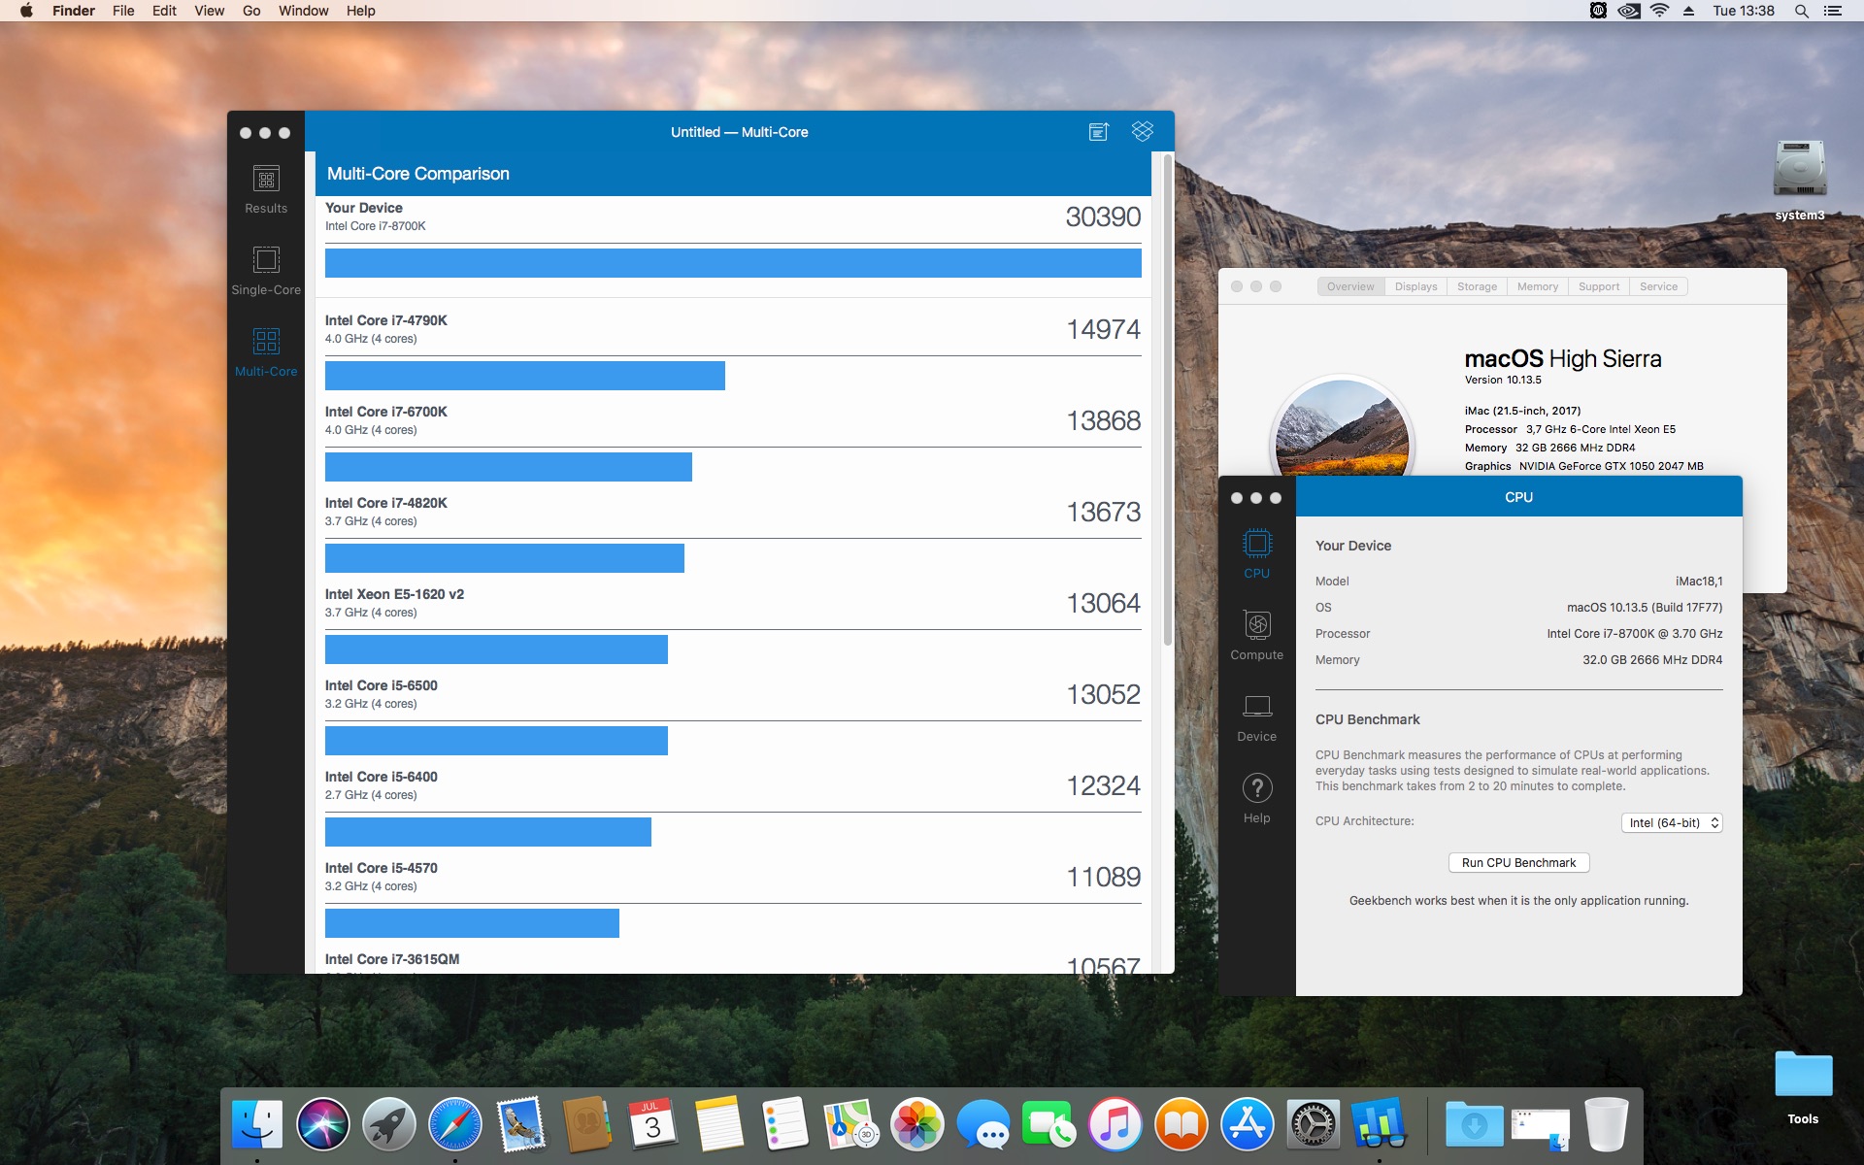Click the Dropbox upload icon
Screen dimensions: 1864x1165
point(1143,131)
